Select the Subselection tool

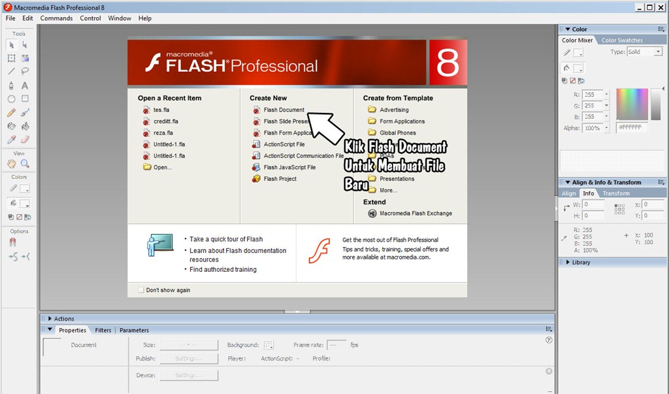pos(25,45)
